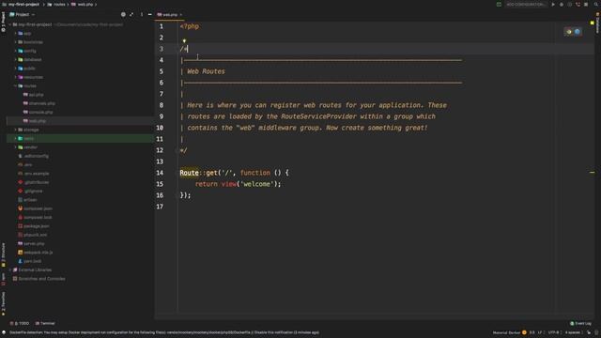Click the yellow inspection indicator at editor top right
Image resolution: width=601 pixels, height=338 pixels.
[593, 23]
